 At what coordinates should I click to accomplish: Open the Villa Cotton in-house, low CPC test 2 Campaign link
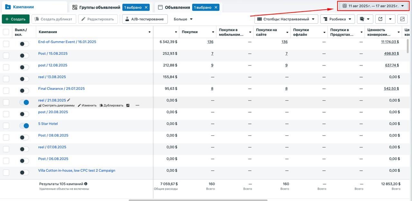tap(77, 170)
